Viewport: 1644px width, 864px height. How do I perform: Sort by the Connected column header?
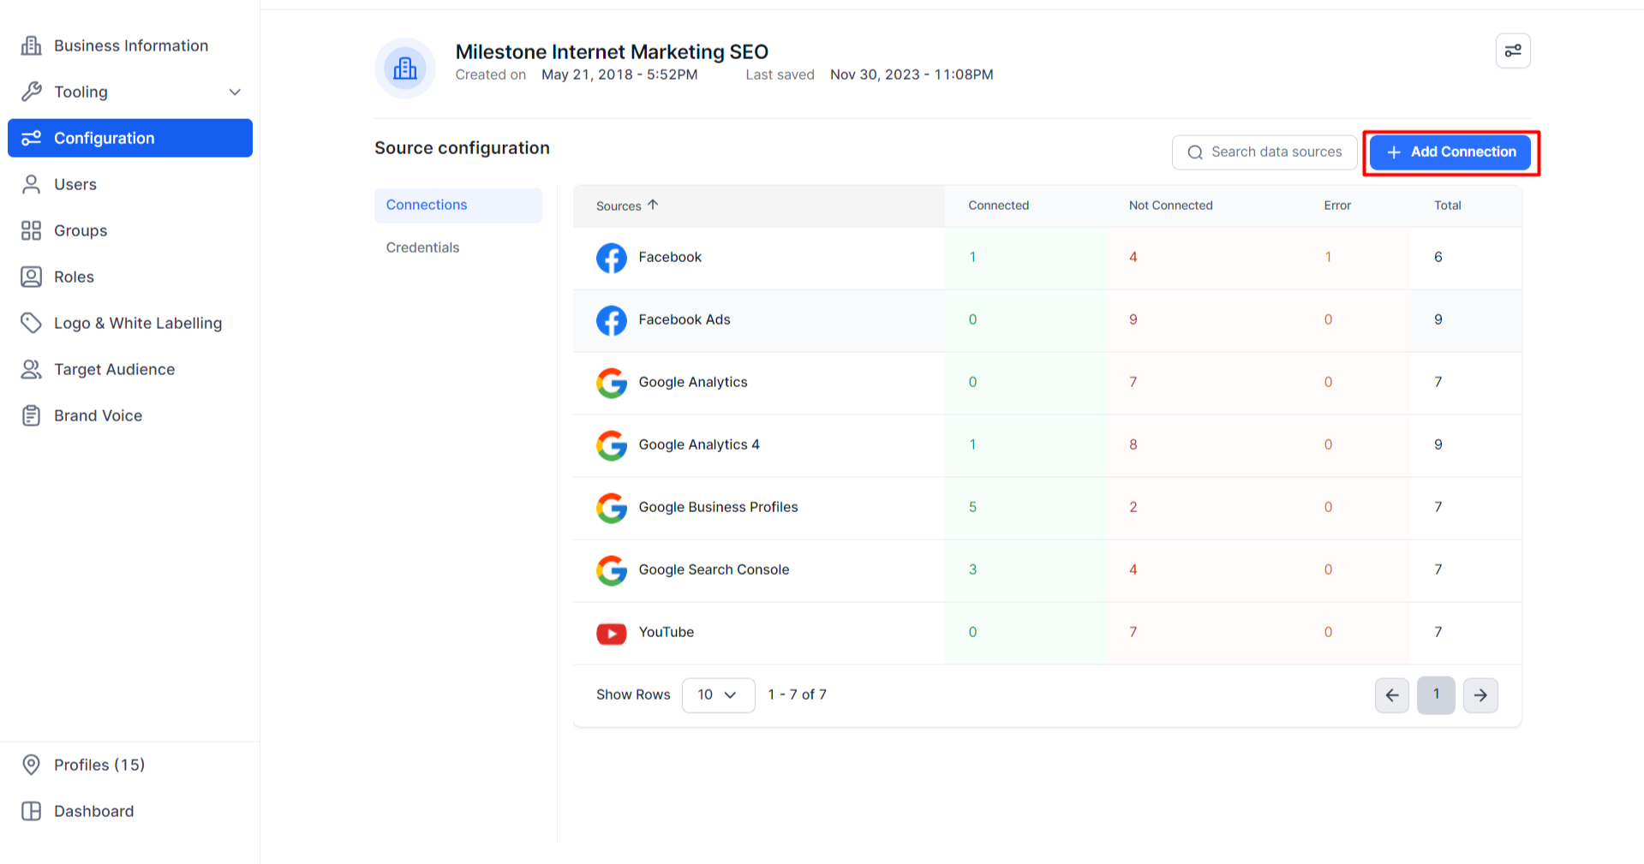998,206
